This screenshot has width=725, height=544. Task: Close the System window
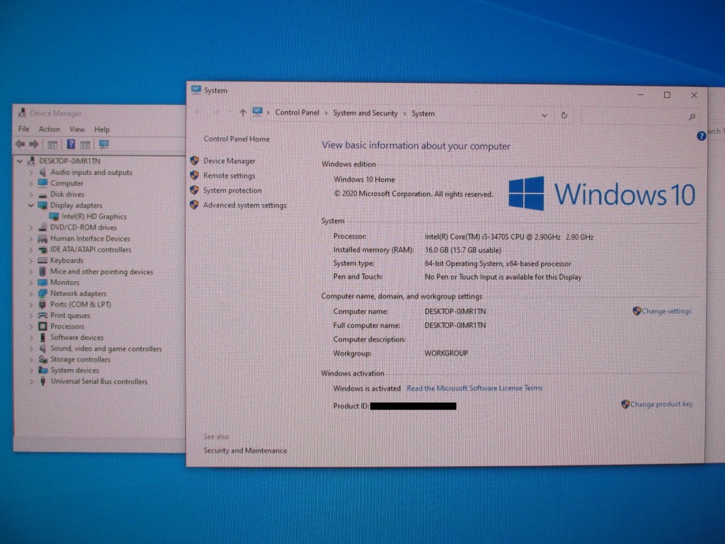click(x=694, y=96)
